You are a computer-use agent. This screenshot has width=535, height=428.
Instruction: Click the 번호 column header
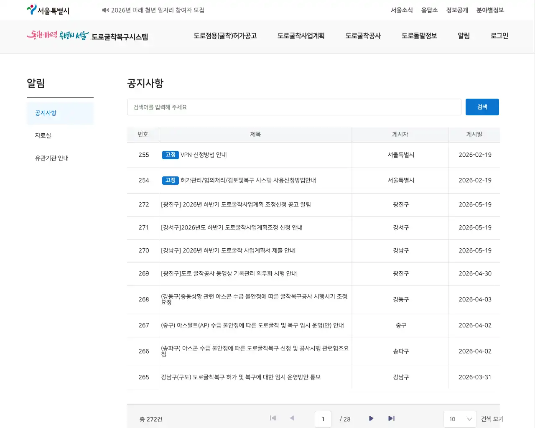click(x=143, y=134)
